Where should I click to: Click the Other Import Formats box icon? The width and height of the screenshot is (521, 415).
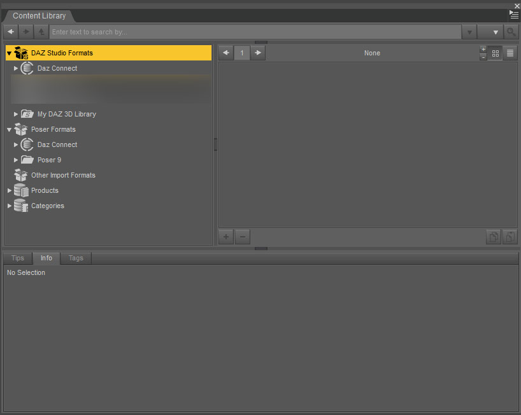(21, 175)
